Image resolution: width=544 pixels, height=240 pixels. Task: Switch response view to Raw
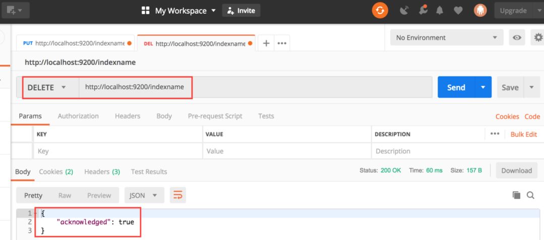tap(64, 195)
